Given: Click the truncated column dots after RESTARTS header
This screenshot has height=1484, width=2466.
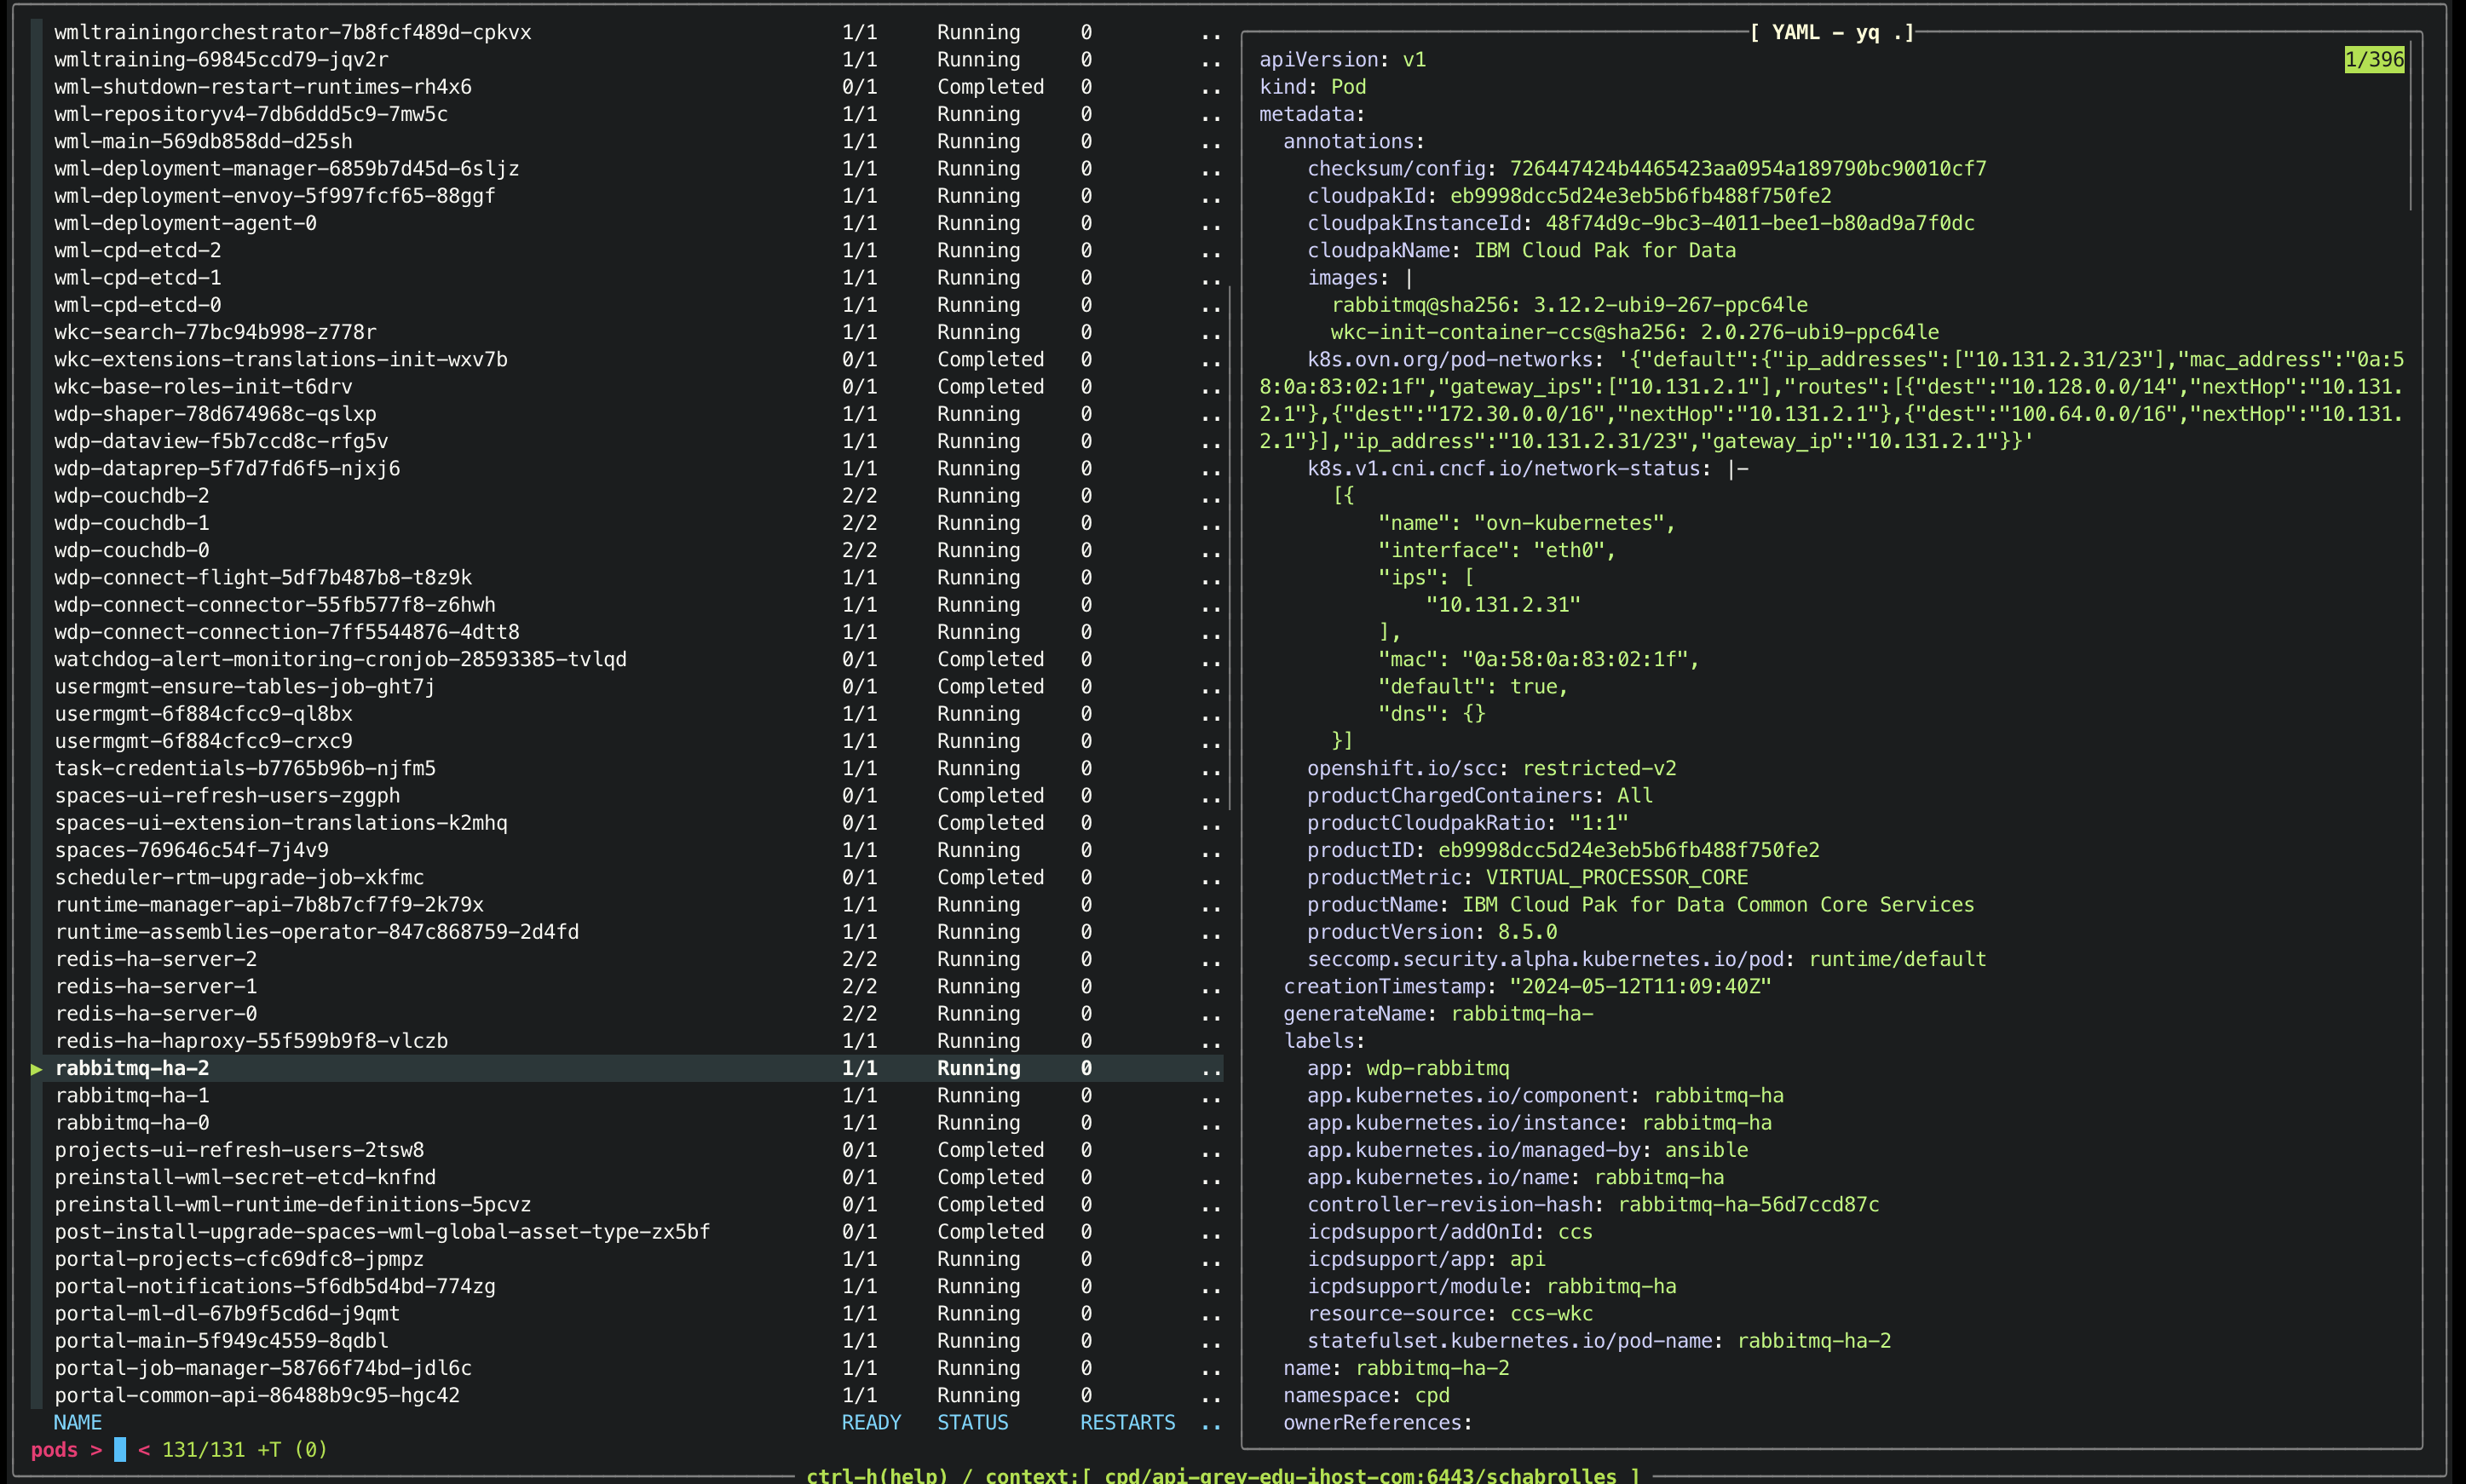Looking at the screenshot, I should [1210, 1422].
